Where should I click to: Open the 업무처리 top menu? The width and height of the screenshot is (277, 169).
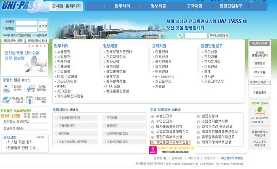[x=122, y=6]
